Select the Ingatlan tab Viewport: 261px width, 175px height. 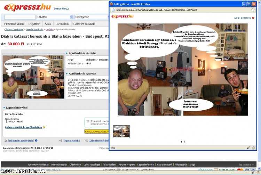pos(34,24)
